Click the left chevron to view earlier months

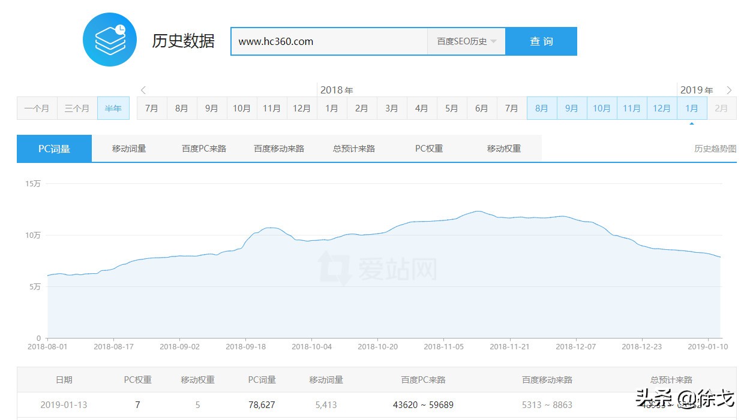pyautogui.click(x=143, y=90)
